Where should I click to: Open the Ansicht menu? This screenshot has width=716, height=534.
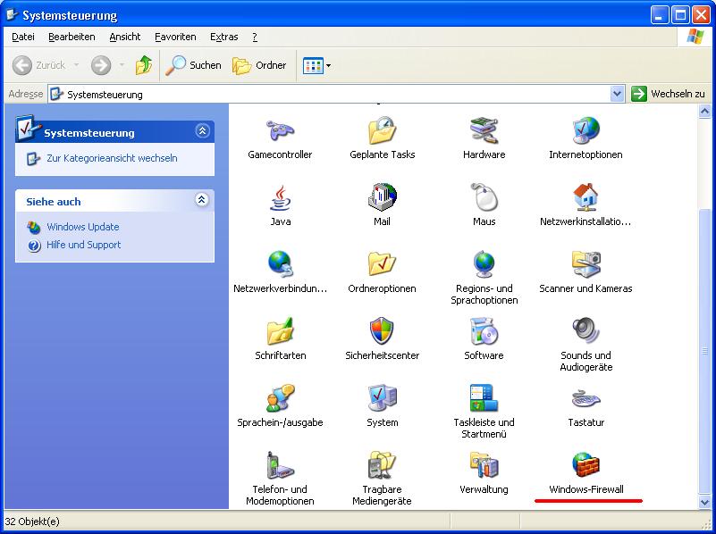[x=124, y=37]
